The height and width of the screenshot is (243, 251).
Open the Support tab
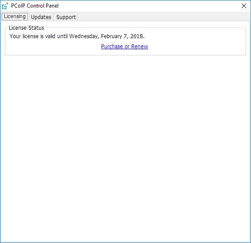pyautogui.click(x=66, y=17)
